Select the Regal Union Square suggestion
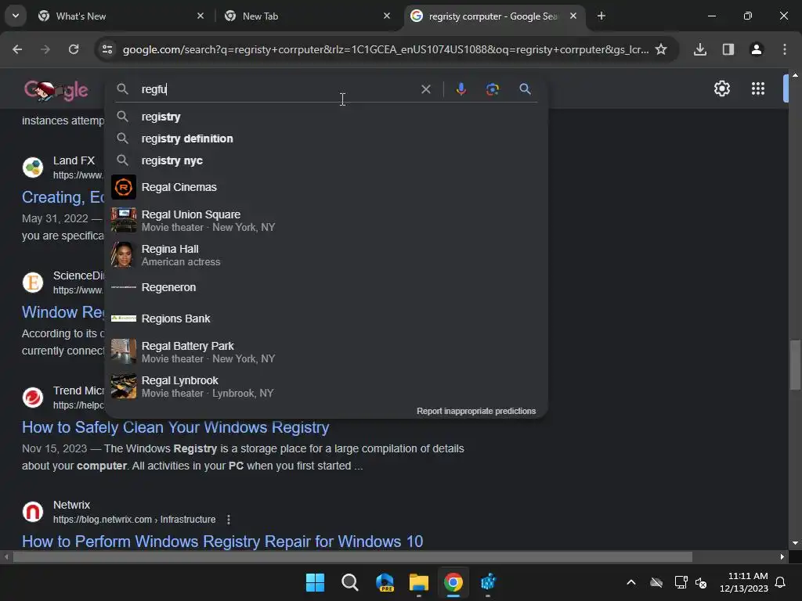802x601 pixels. 327,220
